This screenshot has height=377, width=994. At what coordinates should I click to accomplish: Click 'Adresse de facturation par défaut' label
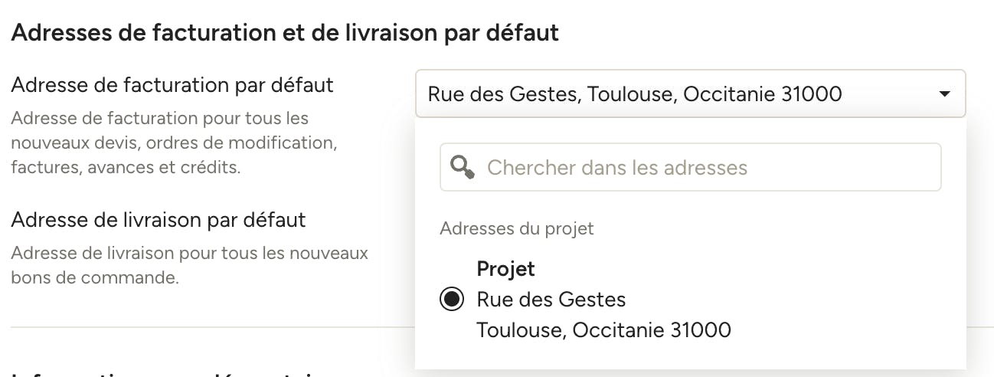[x=172, y=84]
